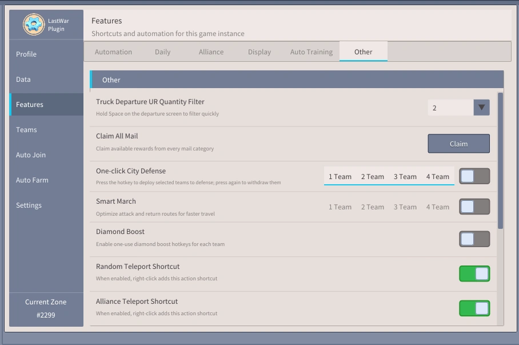
Task: Select 3 Team for Smart March
Action: (x=405, y=207)
